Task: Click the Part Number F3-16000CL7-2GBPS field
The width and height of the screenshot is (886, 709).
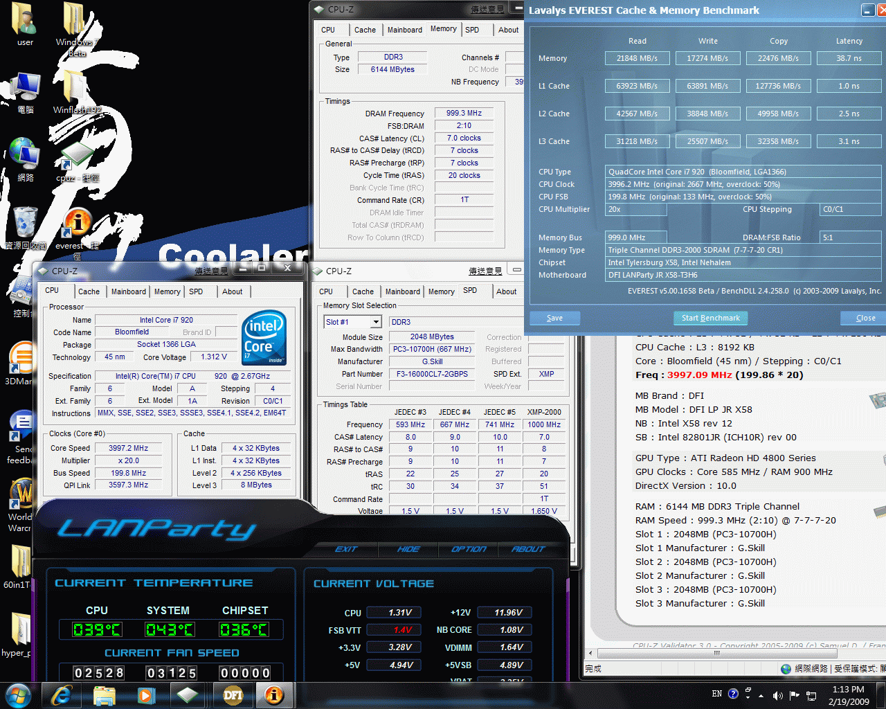Action: click(432, 374)
